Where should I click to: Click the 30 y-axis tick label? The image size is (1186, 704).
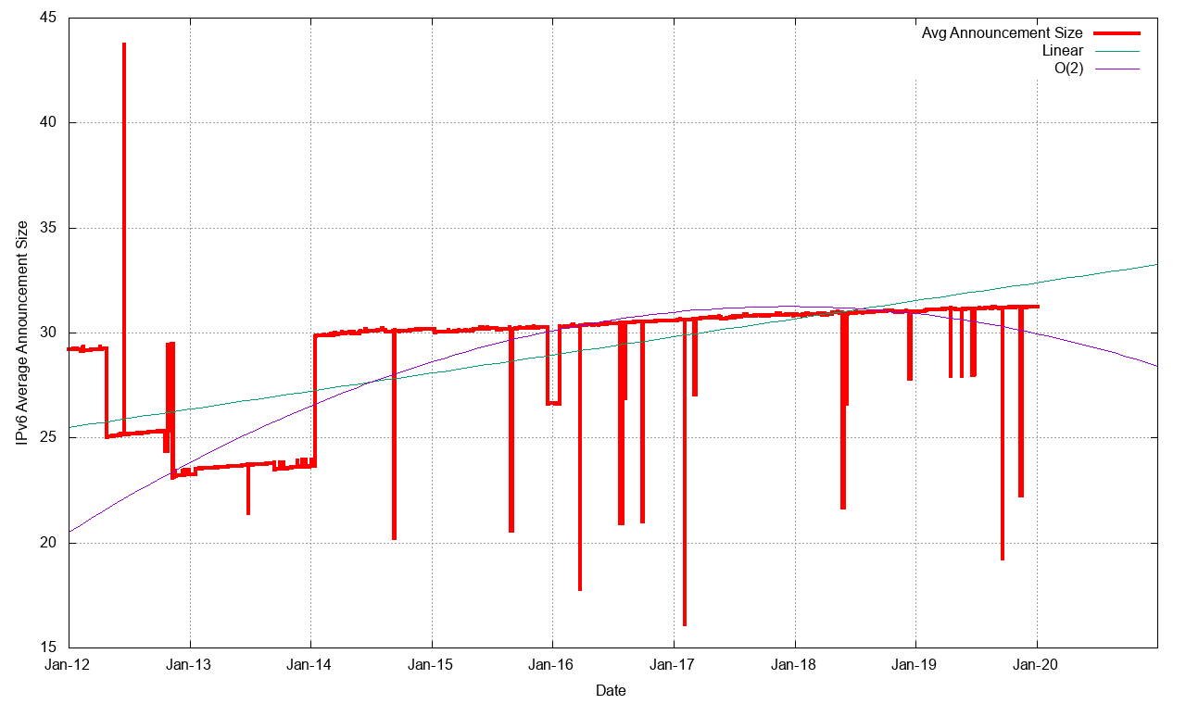point(48,333)
